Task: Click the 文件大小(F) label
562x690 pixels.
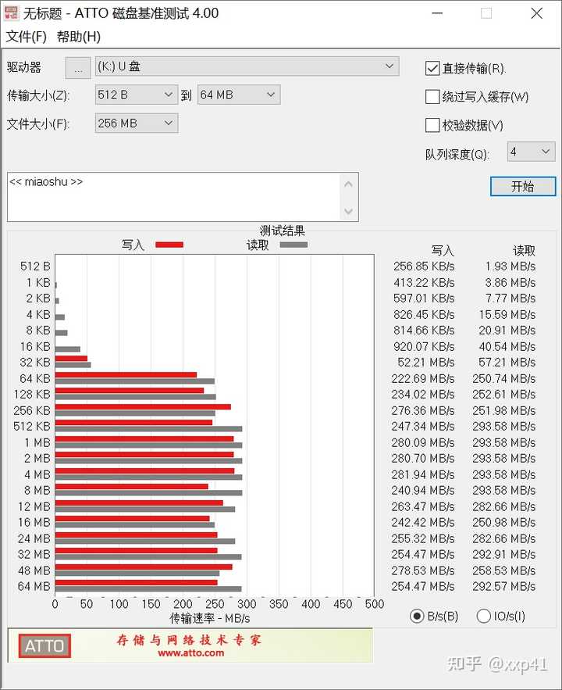Action: click(x=38, y=124)
